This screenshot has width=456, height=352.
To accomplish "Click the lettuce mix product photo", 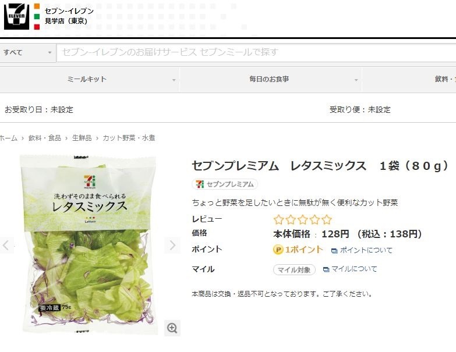I will [89, 244].
